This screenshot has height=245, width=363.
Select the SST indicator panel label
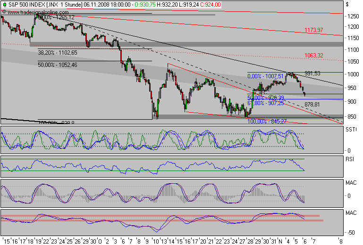(351, 130)
